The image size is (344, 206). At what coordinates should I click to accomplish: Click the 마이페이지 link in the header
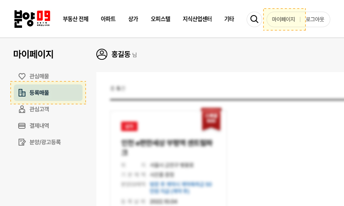click(283, 19)
